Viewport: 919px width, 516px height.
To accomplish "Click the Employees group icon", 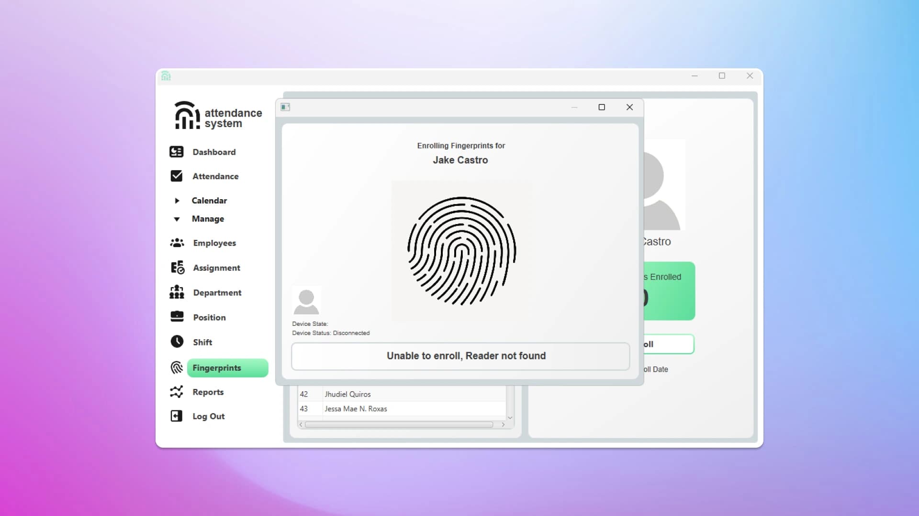I will click(x=177, y=243).
